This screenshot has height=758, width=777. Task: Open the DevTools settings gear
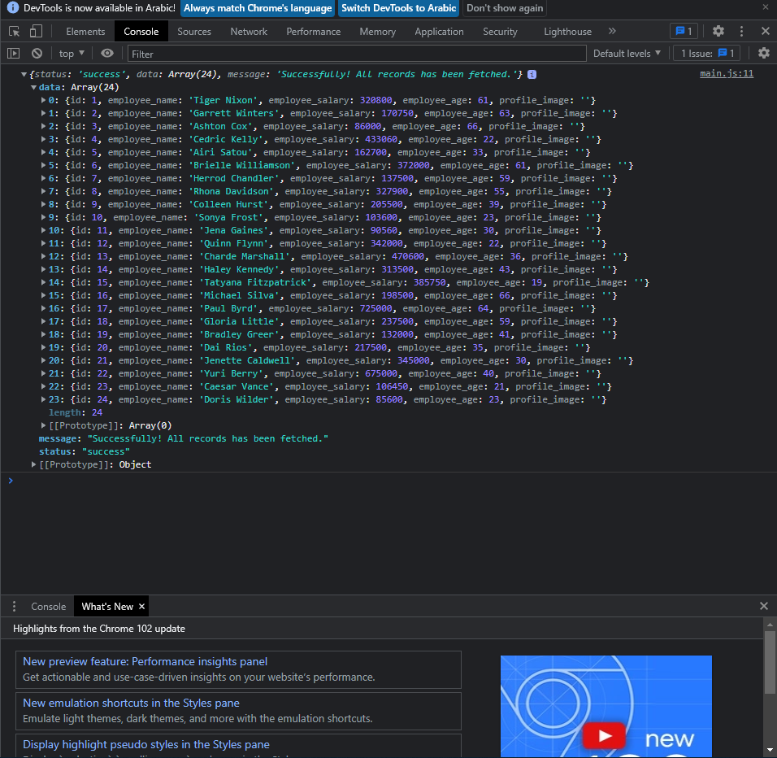tap(718, 31)
